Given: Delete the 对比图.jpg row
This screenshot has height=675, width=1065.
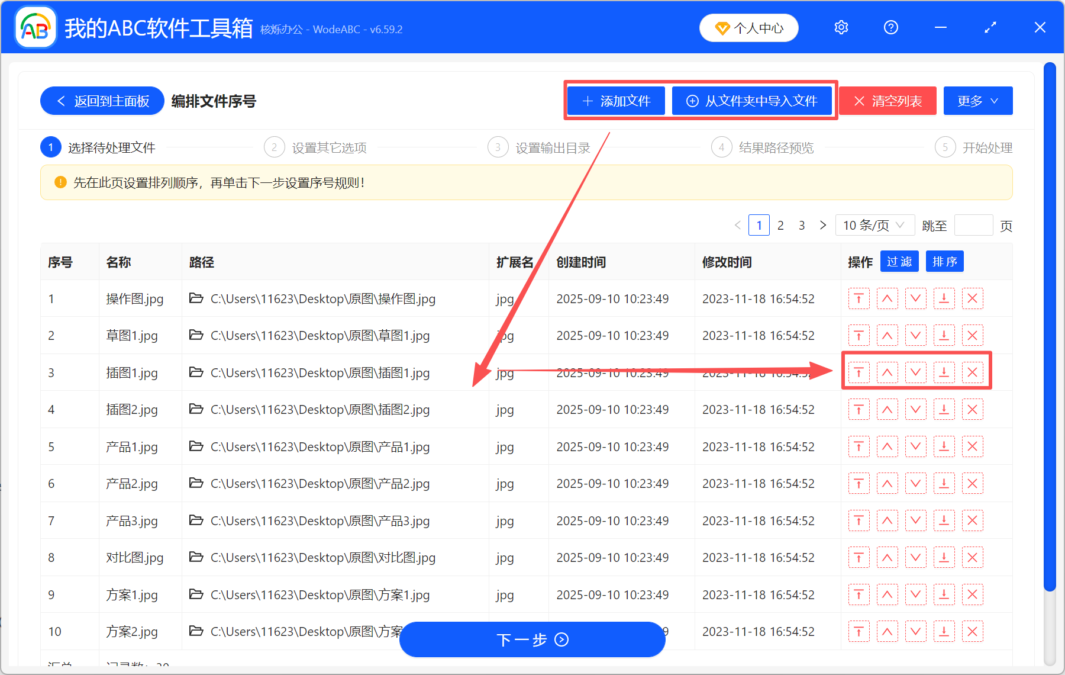Looking at the screenshot, I should (972, 558).
